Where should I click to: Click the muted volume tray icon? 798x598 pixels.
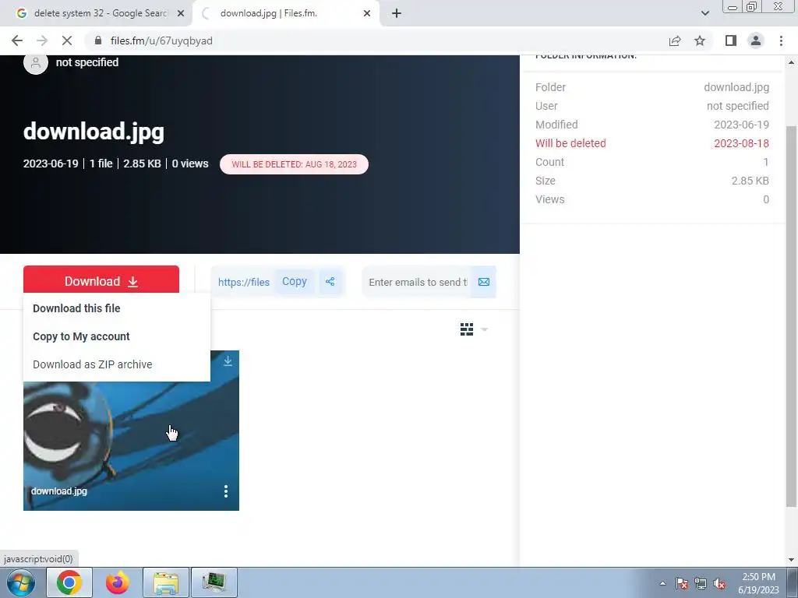tap(719, 583)
